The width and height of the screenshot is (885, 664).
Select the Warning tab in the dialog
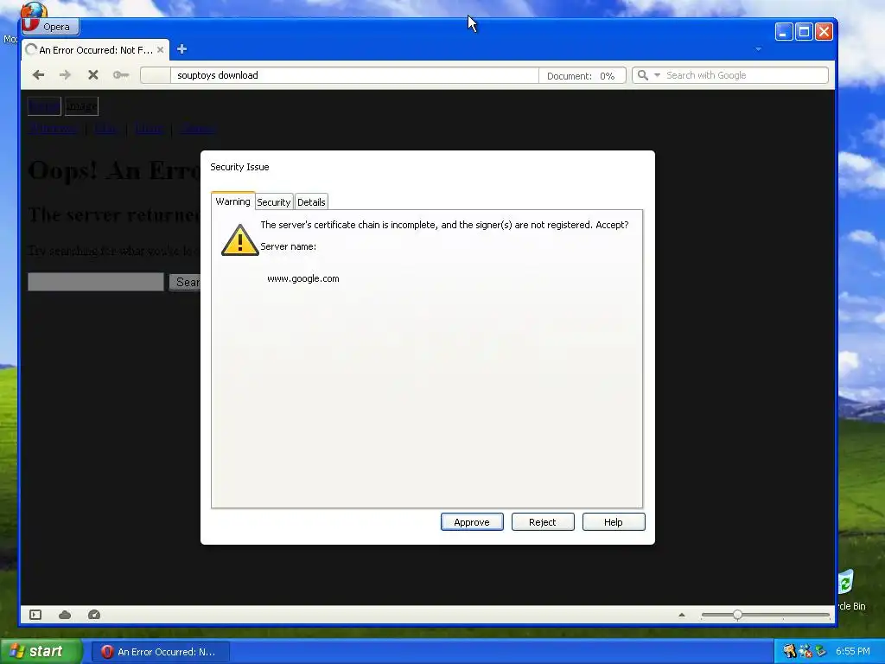232,201
